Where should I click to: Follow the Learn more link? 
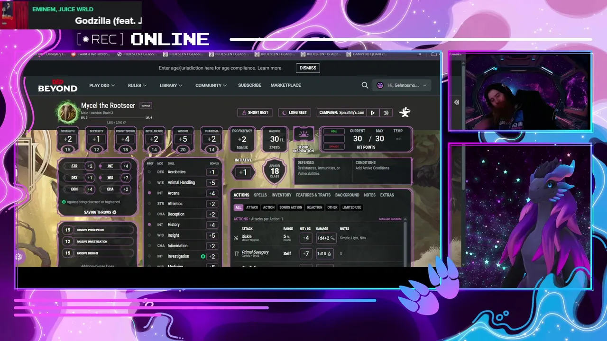pyautogui.click(x=269, y=68)
